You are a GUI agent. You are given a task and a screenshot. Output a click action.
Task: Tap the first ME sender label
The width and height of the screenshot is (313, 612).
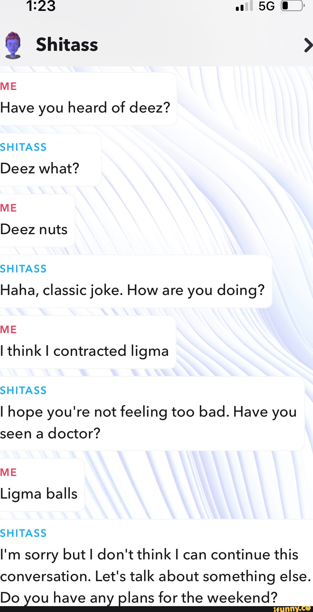tap(9, 86)
